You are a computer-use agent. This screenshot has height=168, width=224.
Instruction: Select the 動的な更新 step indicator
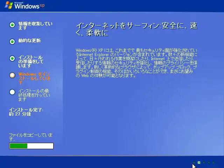12,42
